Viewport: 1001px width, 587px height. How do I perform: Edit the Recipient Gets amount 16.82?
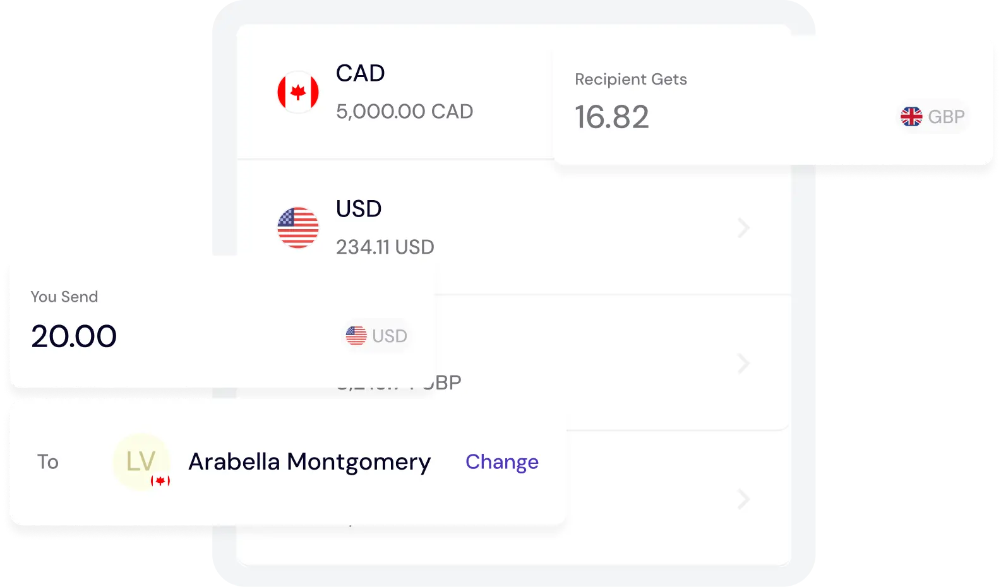[x=611, y=117]
